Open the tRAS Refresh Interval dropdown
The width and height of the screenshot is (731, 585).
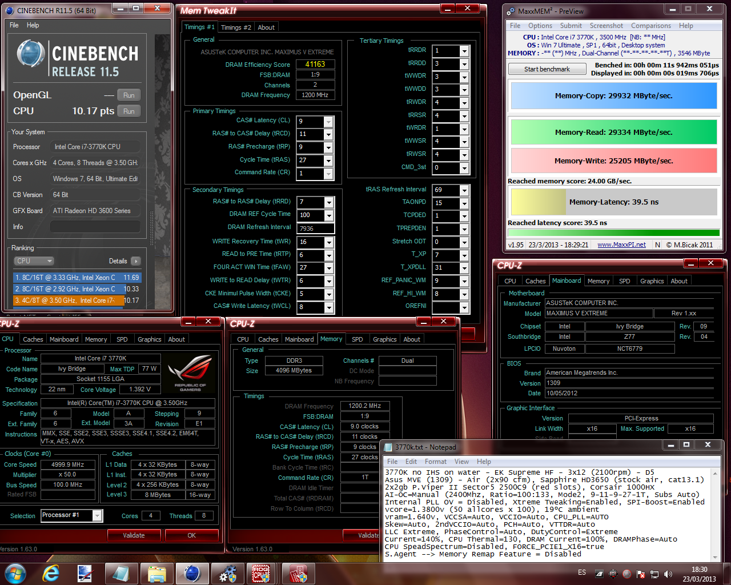[x=464, y=190]
